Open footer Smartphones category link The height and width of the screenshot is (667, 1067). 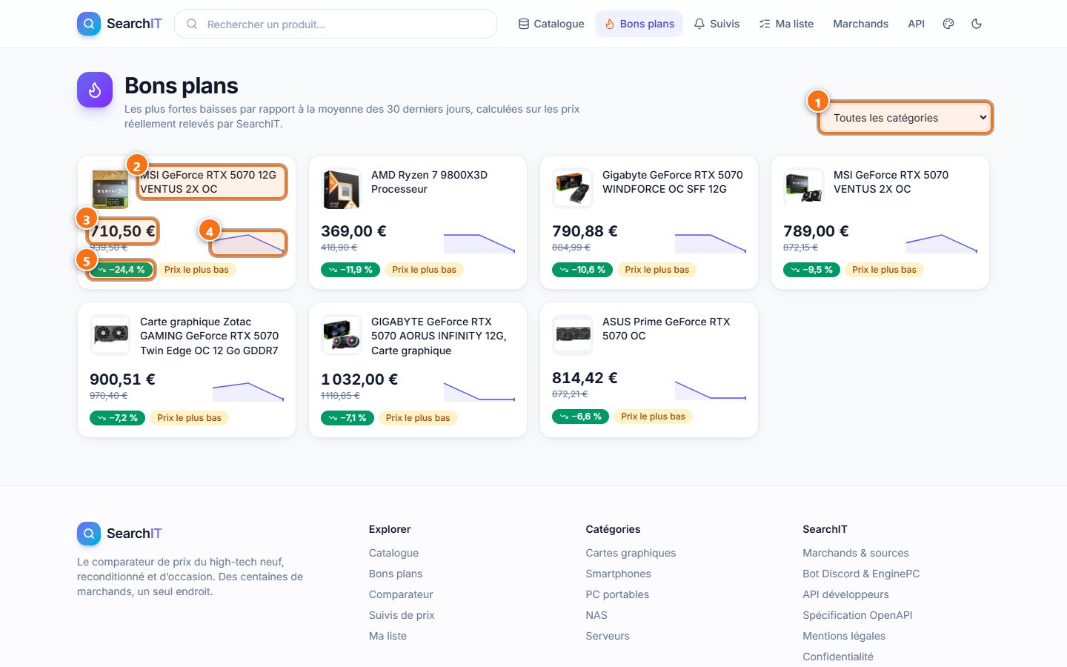coord(618,574)
